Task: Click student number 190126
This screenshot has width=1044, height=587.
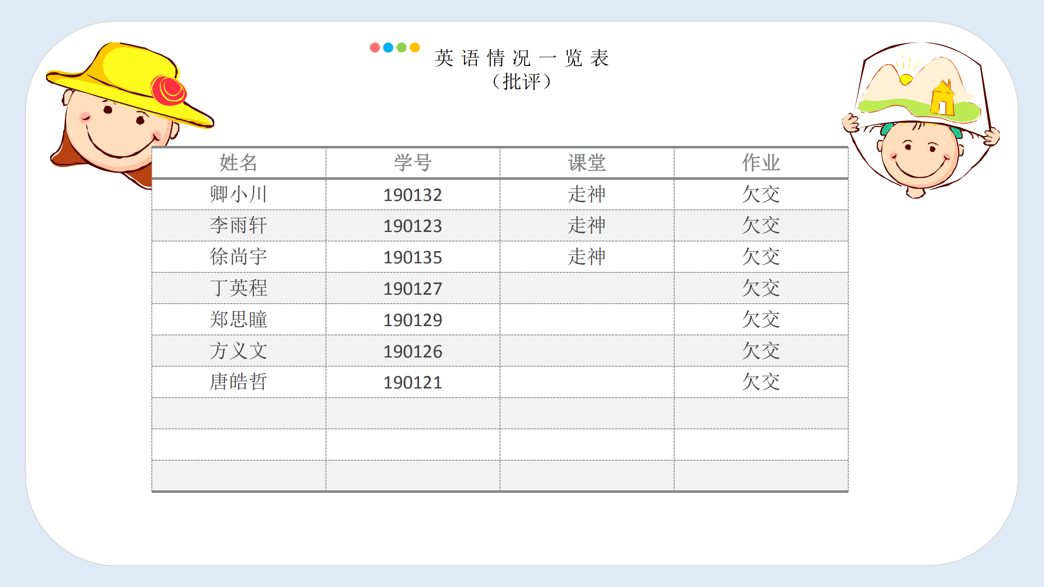Action: [x=413, y=351]
